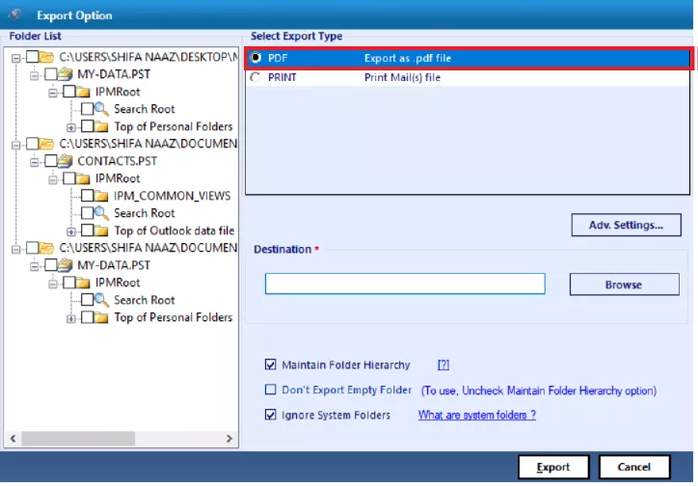Click the Search Root magnifier icon below IPM_COMMON_VIEWS
698x486 pixels.
102,213
